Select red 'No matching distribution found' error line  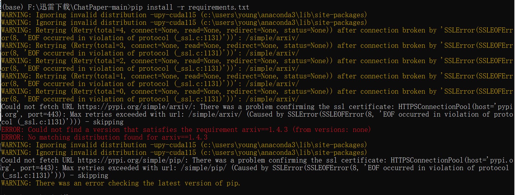pos(104,137)
